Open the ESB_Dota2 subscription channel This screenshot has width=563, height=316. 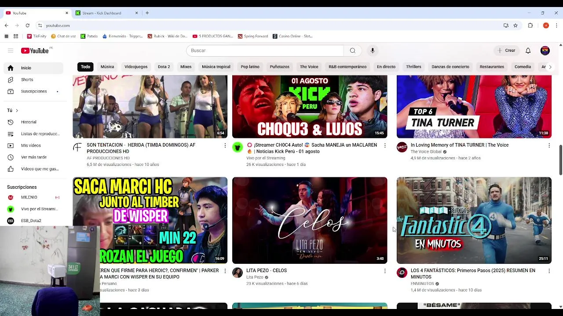[x=33, y=221]
